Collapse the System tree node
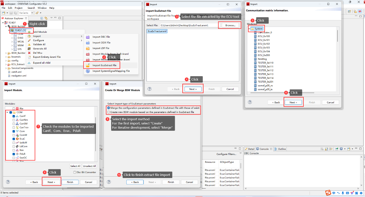365x197 pixels. [x=249, y=29]
